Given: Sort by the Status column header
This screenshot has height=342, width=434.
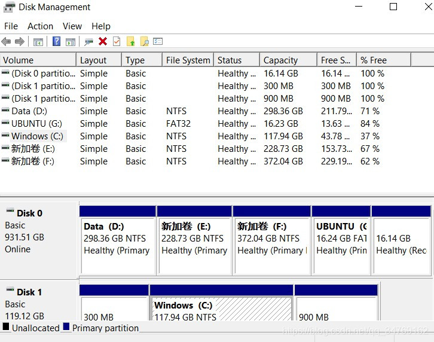Looking at the screenshot, I should coord(237,60).
